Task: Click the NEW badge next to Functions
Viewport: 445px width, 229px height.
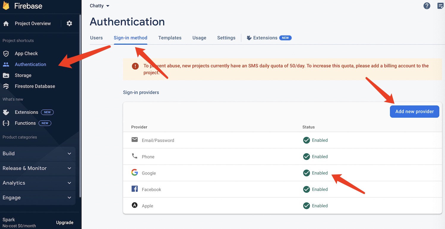Action: click(45, 123)
